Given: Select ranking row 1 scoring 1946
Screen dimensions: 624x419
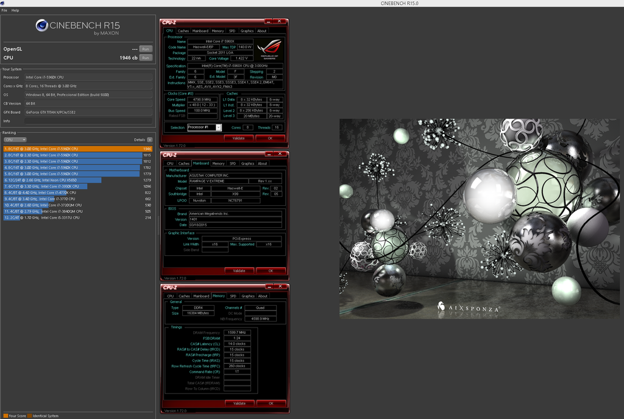Looking at the screenshot, I should [77, 149].
